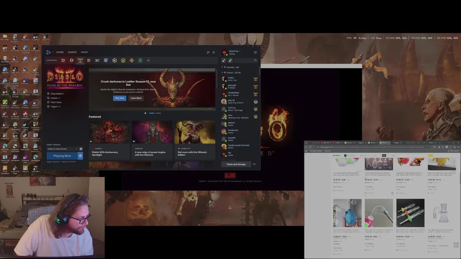Open the SC StarCraft favorites icon
Screen dimensions: 461x259
tap(97, 60)
